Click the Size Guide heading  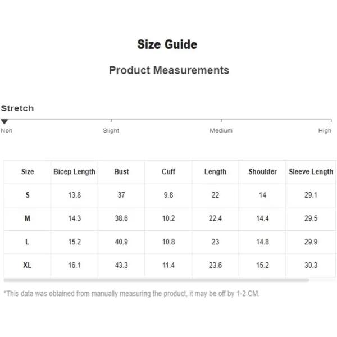point(167,44)
